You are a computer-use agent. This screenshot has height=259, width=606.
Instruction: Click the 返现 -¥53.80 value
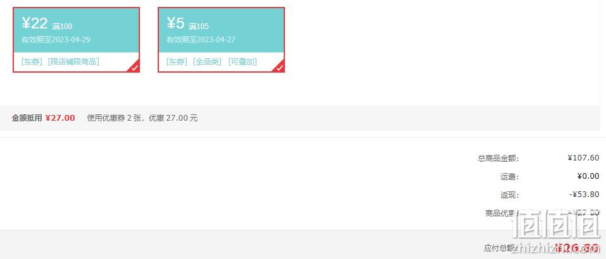tap(584, 195)
